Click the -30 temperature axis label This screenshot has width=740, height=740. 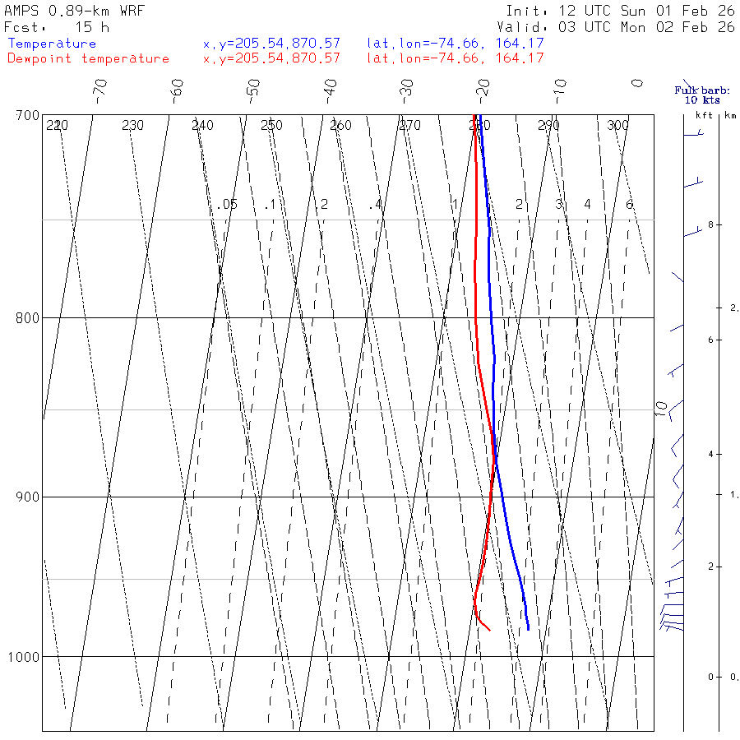406,91
